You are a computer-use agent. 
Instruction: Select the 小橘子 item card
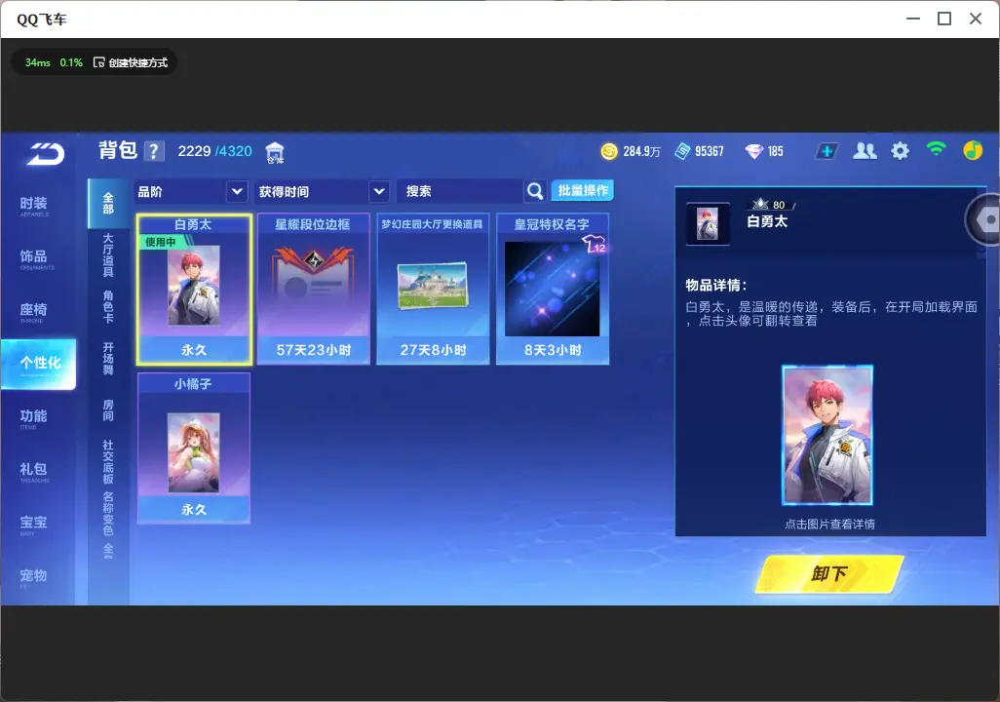click(194, 448)
